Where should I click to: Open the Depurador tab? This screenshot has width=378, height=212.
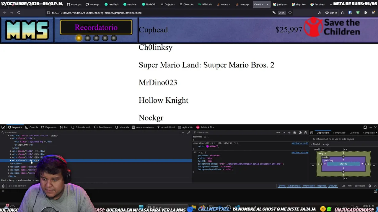tap(49, 127)
